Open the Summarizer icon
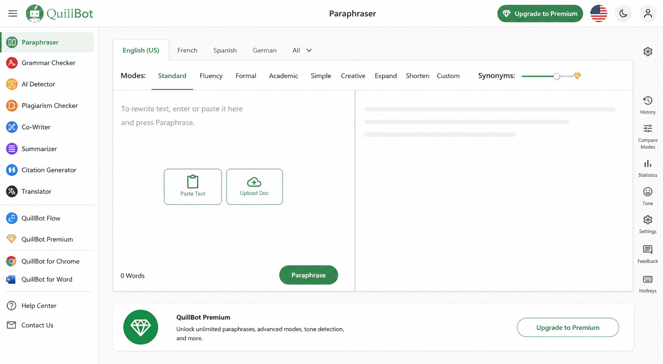The image size is (663, 364). pyautogui.click(x=12, y=148)
